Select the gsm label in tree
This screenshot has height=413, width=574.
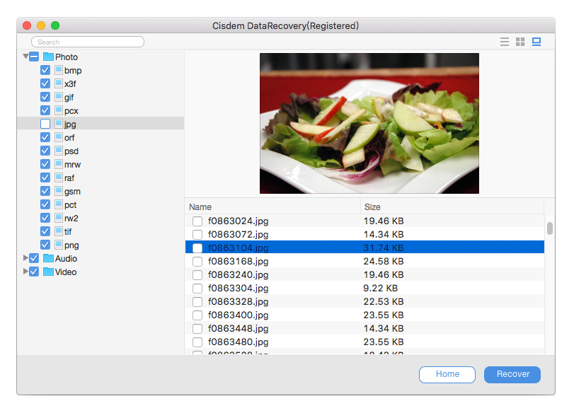(x=72, y=192)
